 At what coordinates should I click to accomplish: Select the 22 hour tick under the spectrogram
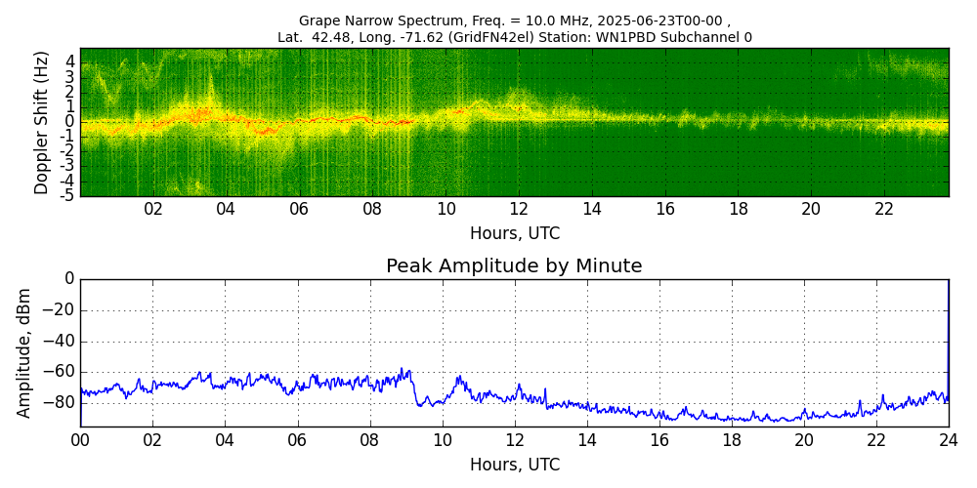(884, 209)
